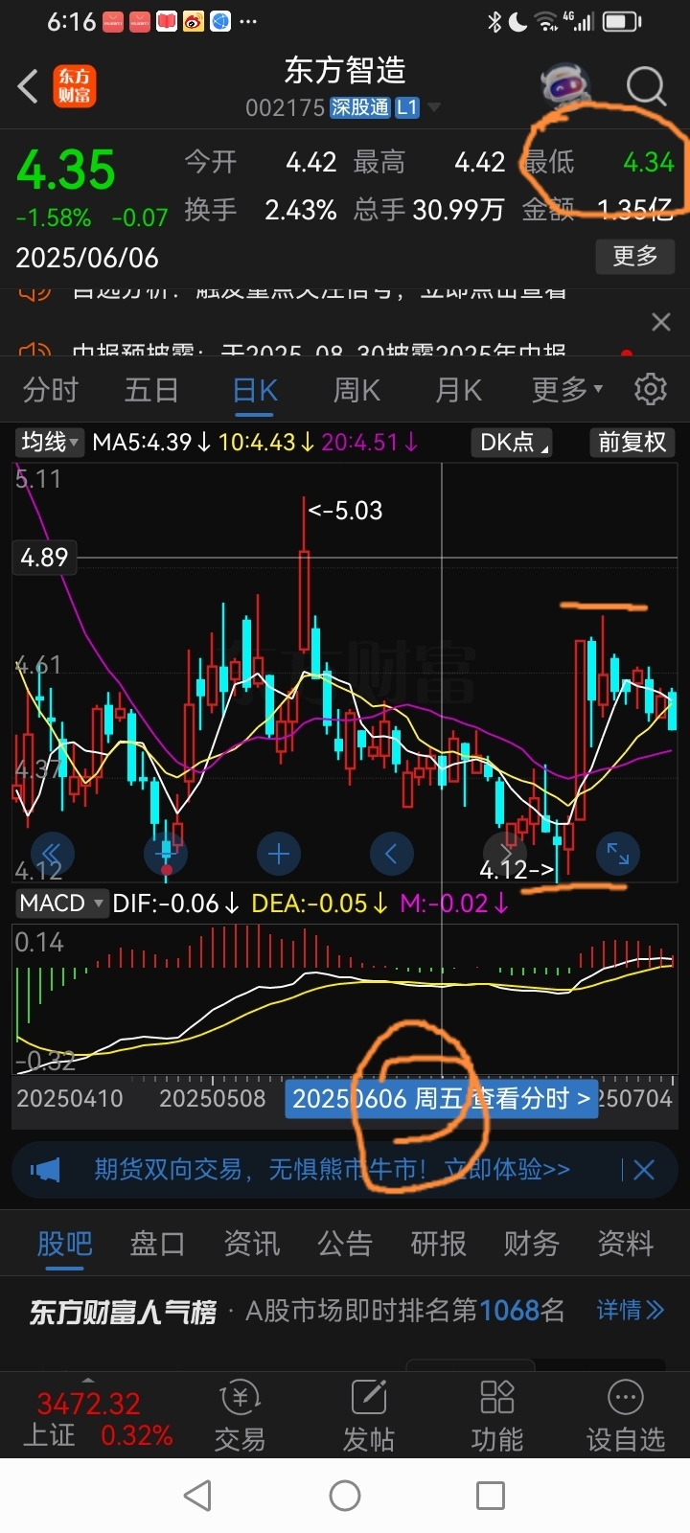Open 详情 link for popularity ranking
Viewport: 690px width, 1533px height.
630,1310
